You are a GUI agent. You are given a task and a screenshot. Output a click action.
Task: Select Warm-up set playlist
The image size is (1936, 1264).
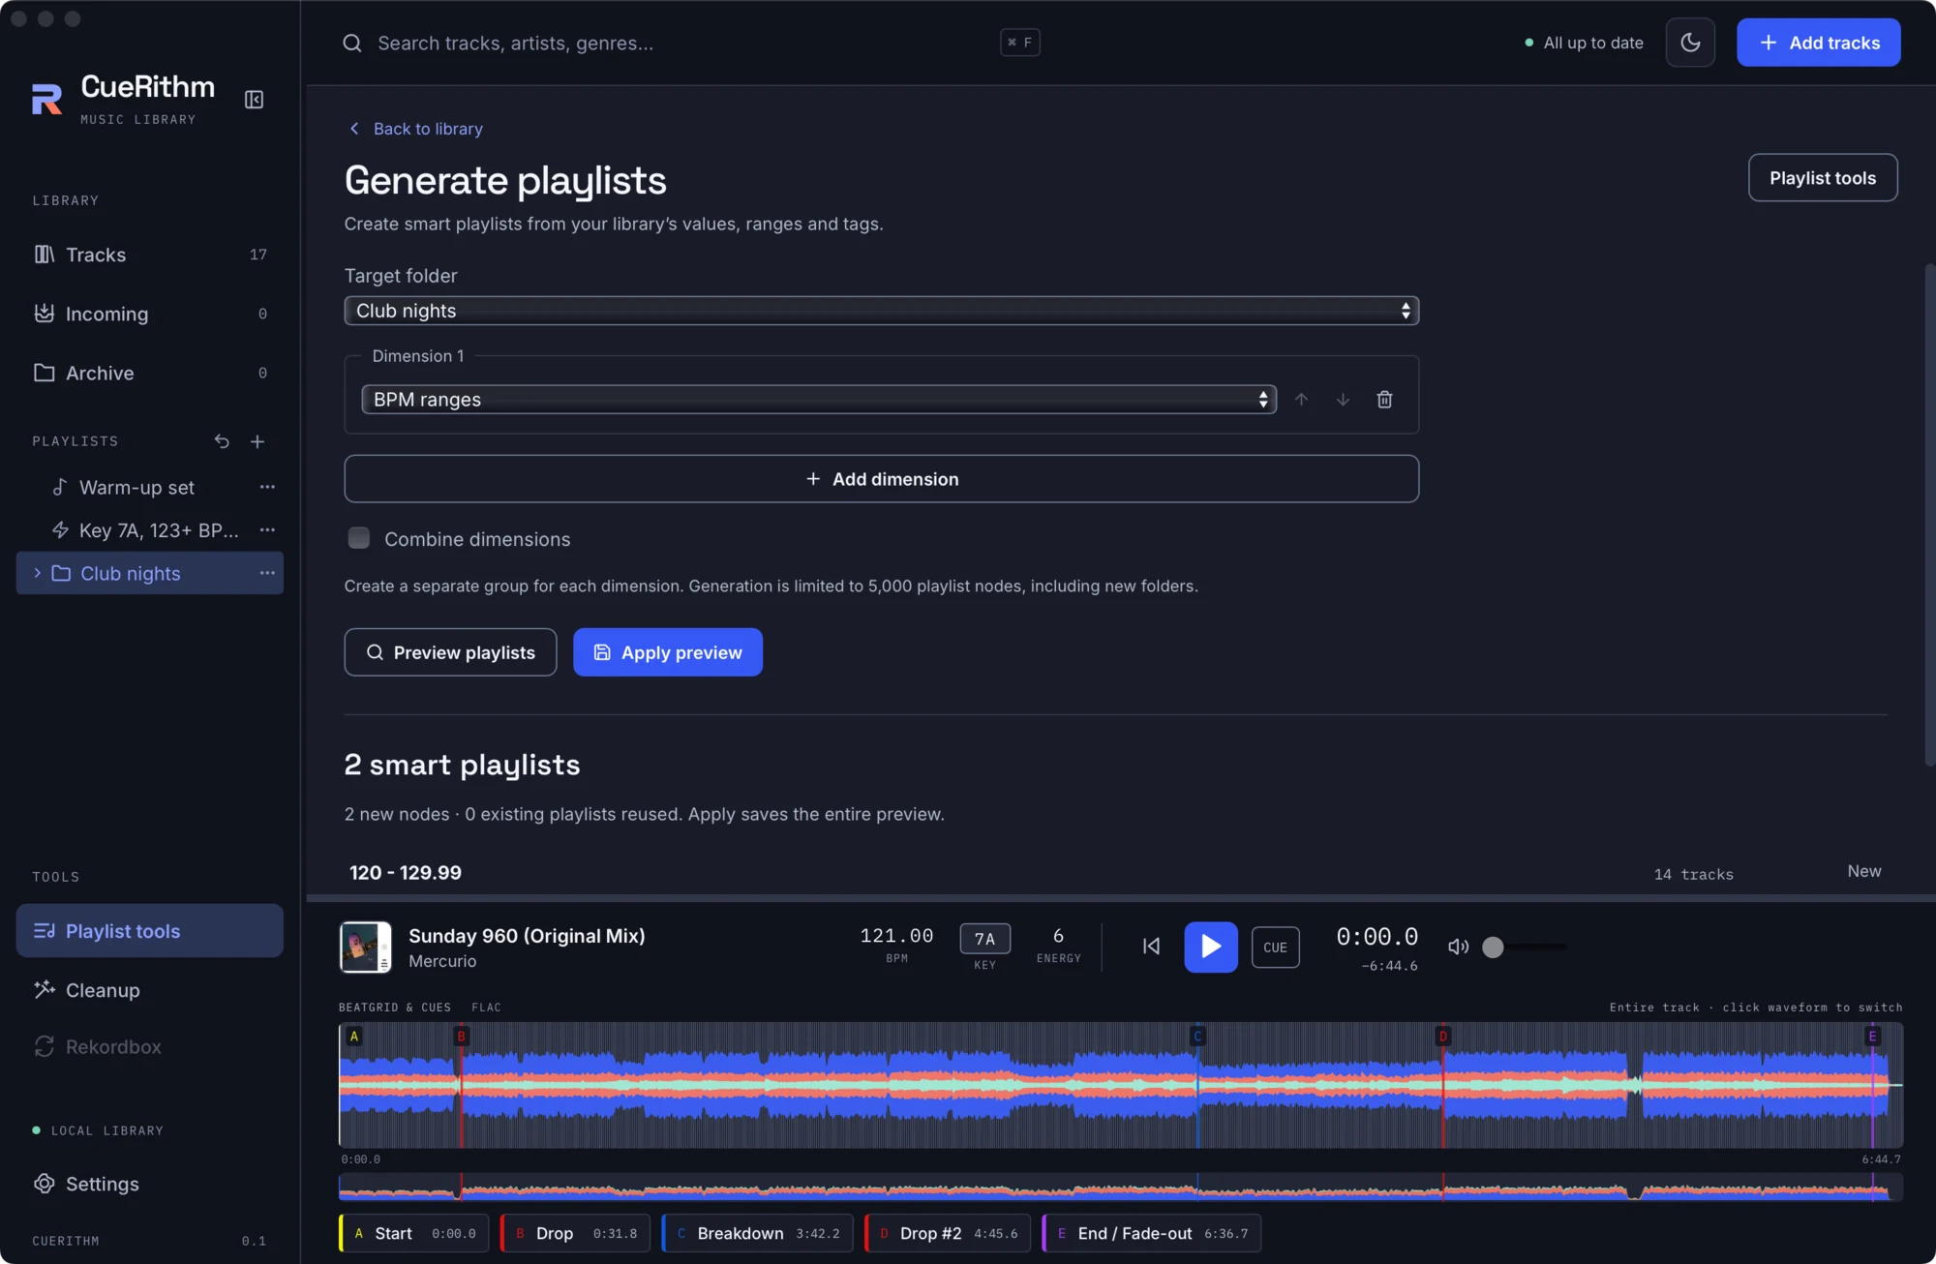click(136, 487)
